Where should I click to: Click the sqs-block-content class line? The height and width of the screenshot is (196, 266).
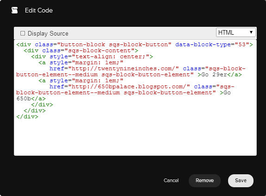click(x=81, y=50)
